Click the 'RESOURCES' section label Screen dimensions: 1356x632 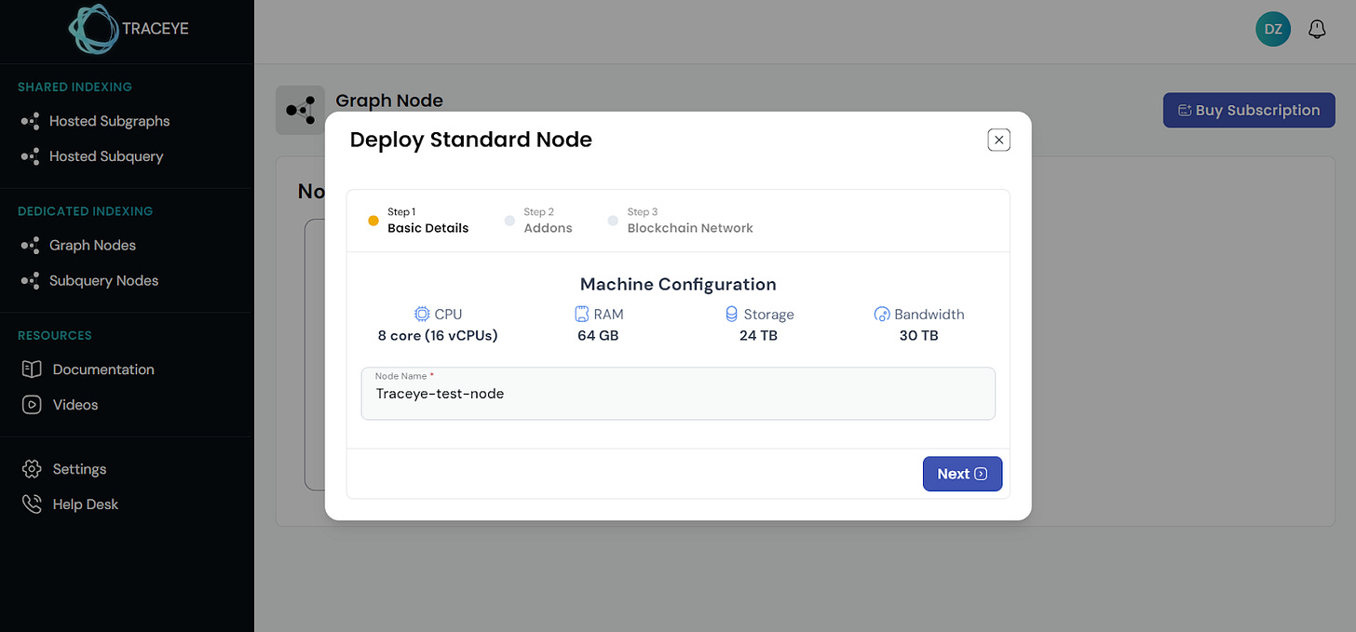[55, 335]
